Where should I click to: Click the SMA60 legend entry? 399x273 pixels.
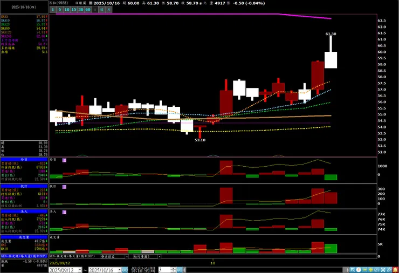click(24, 28)
